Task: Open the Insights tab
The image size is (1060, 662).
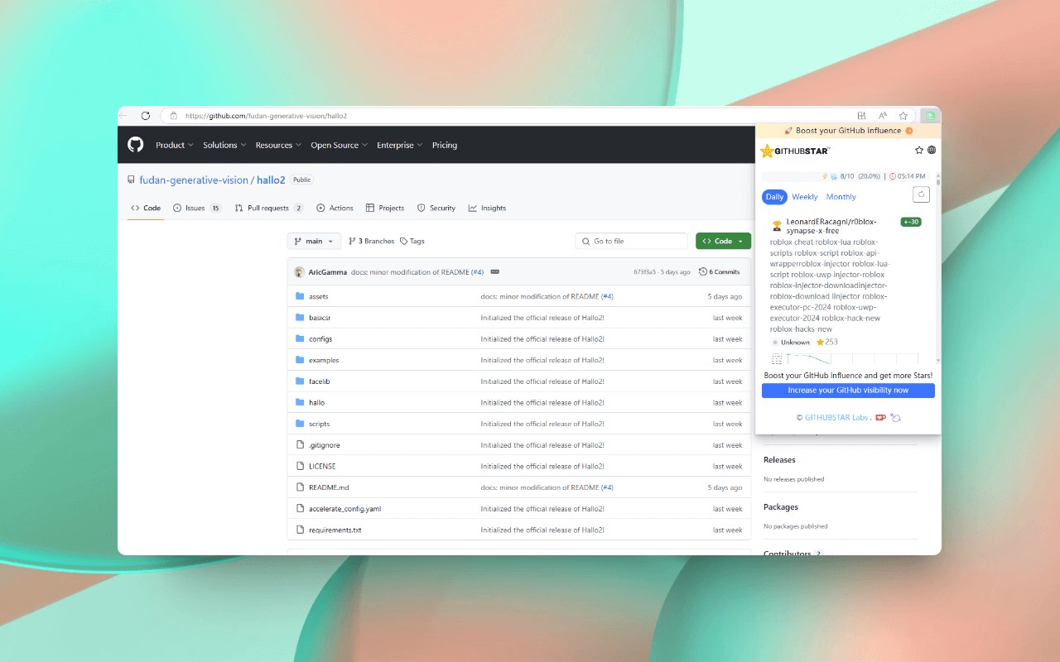Action: click(487, 208)
